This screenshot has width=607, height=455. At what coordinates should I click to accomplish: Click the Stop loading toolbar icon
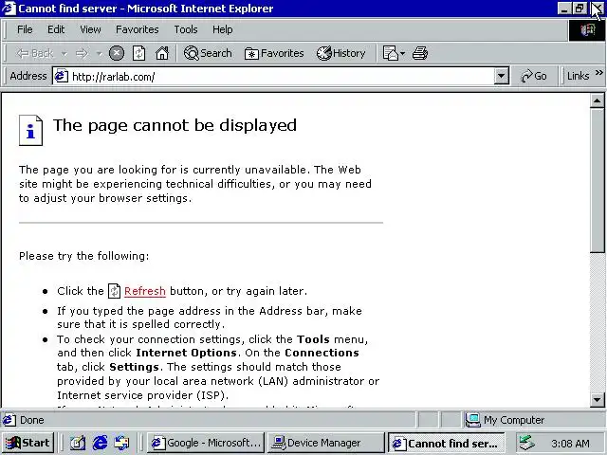pos(116,53)
